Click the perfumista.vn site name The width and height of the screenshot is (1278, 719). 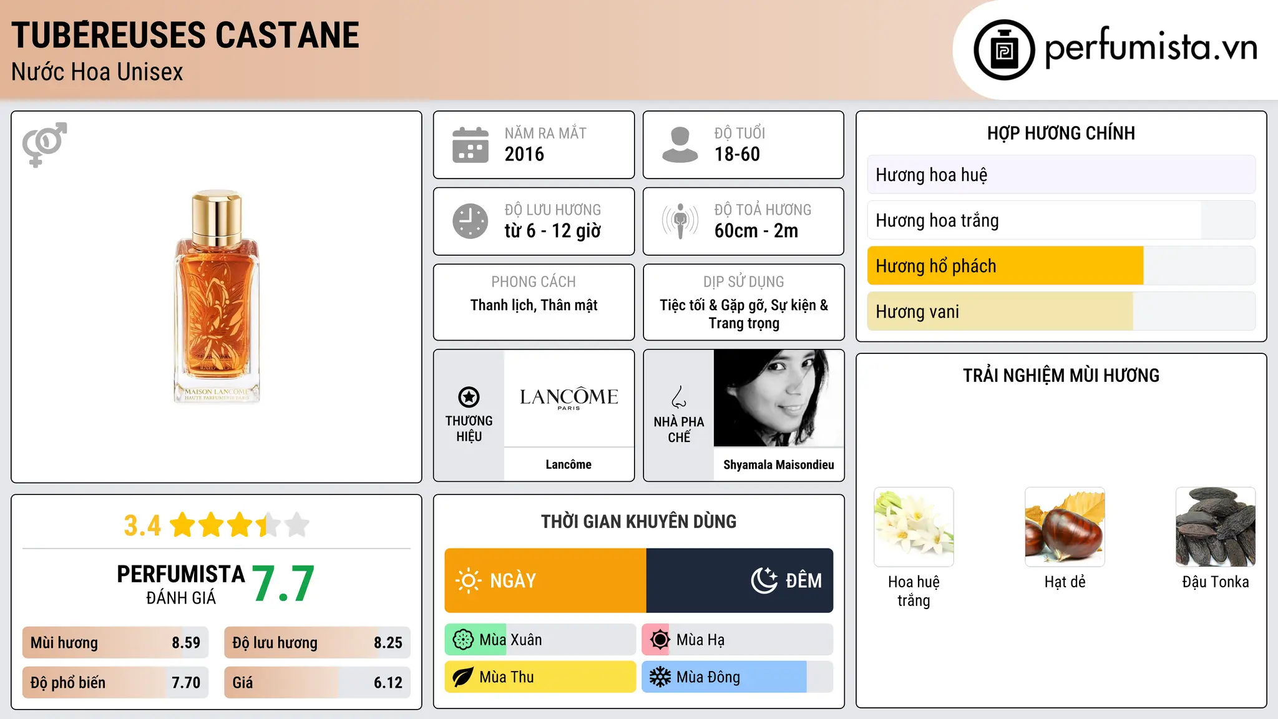[x=1151, y=47]
